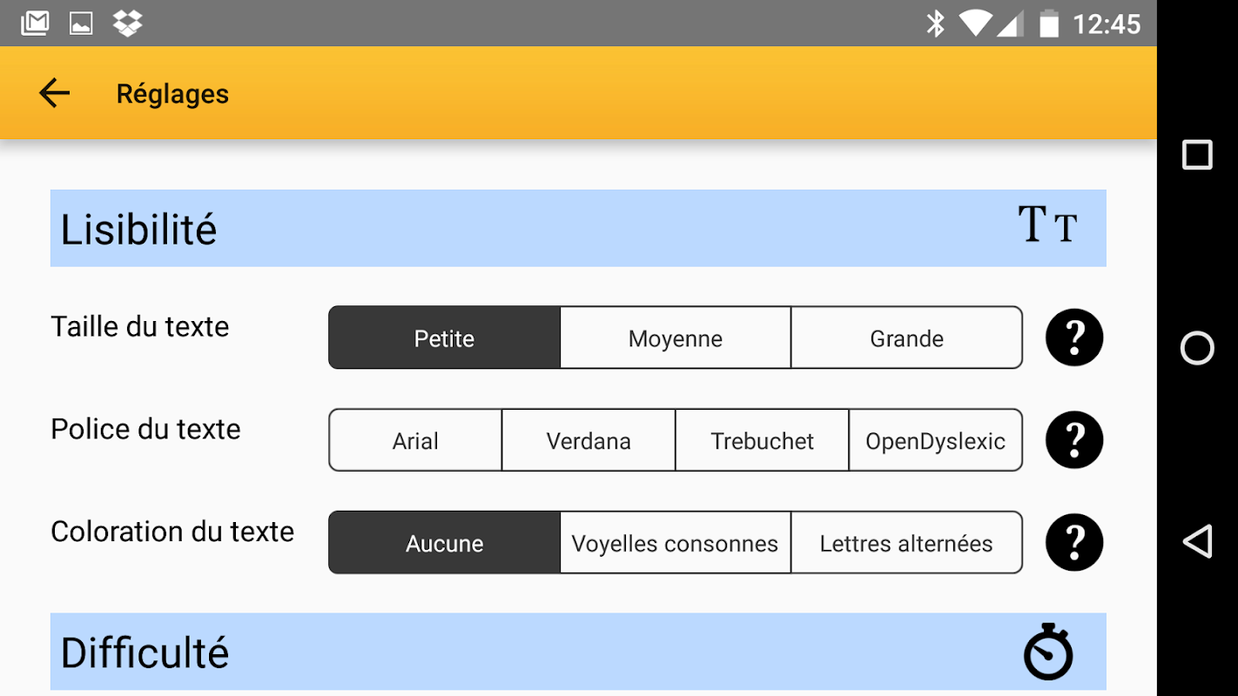Set text coloring to Aucune
The width and height of the screenshot is (1238, 696).
point(444,543)
